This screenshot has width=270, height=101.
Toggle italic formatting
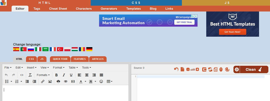[64, 75]
